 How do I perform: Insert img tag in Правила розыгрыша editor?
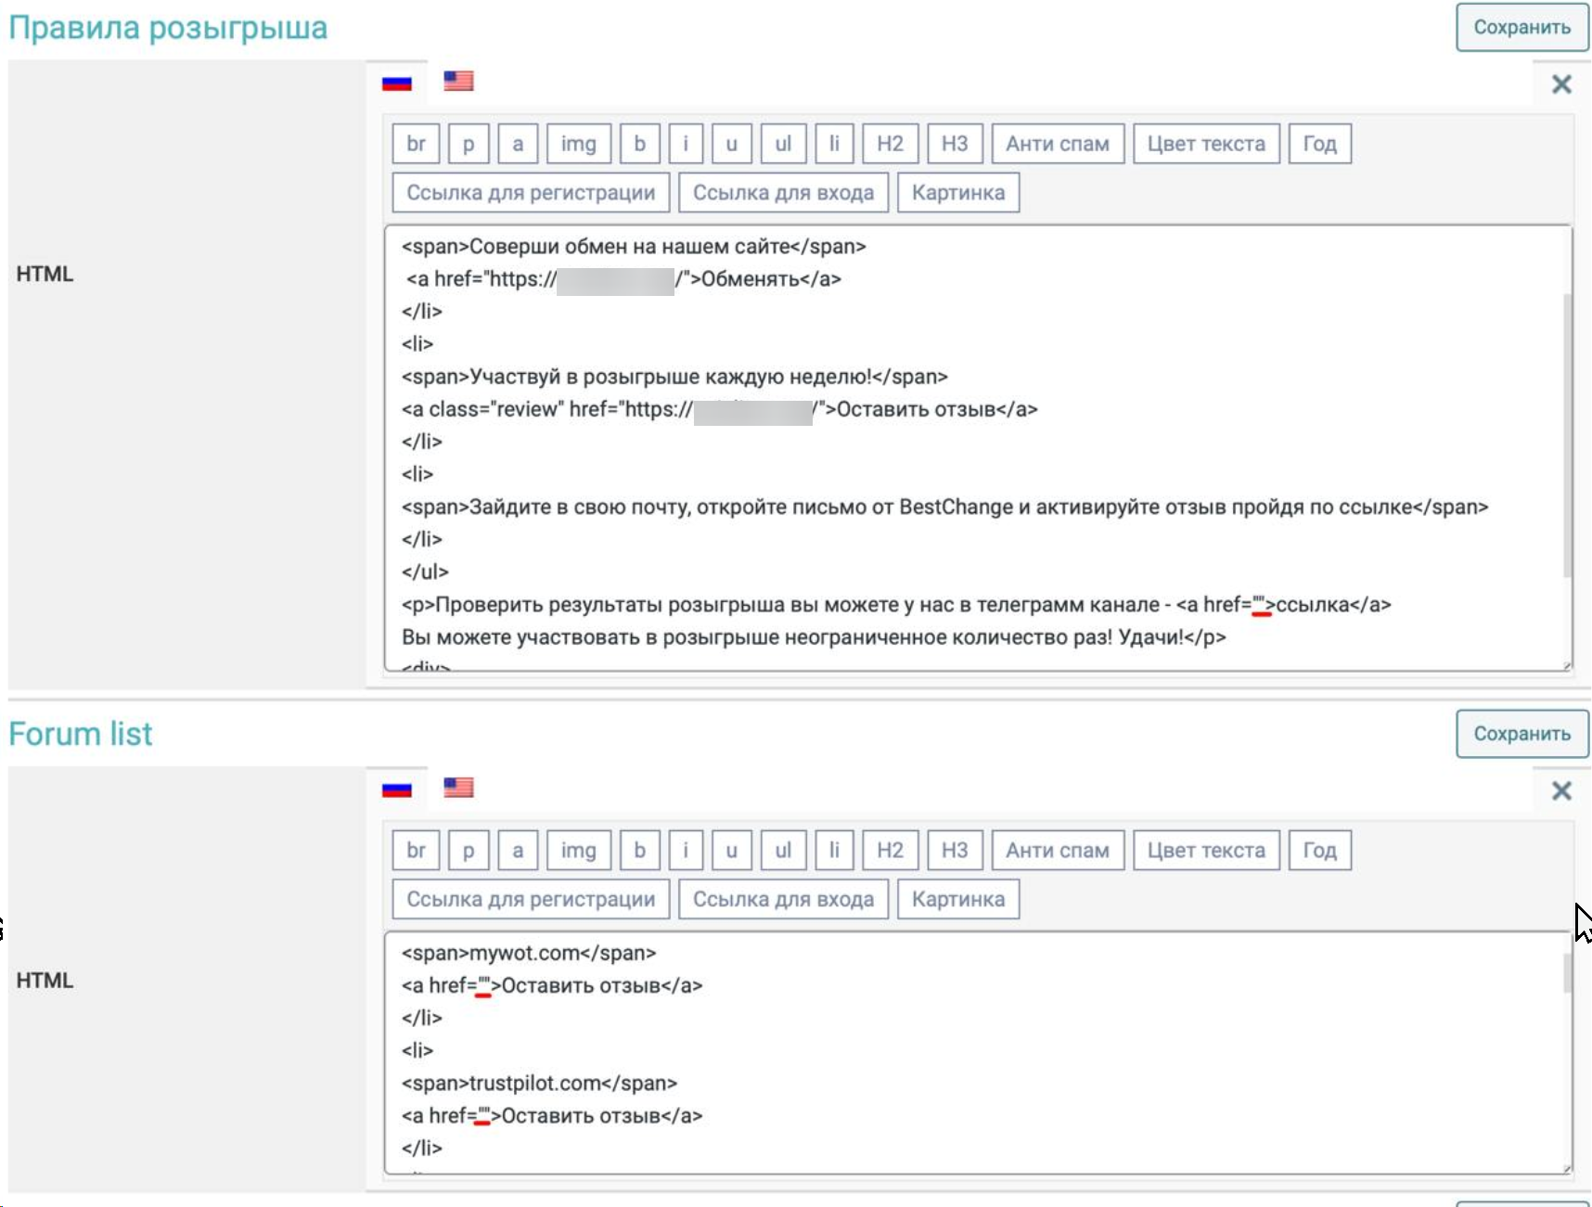pos(578,144)
